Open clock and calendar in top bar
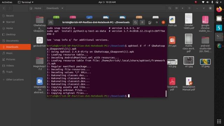Screen dimensions: 224x126 (x=107, y=2)
